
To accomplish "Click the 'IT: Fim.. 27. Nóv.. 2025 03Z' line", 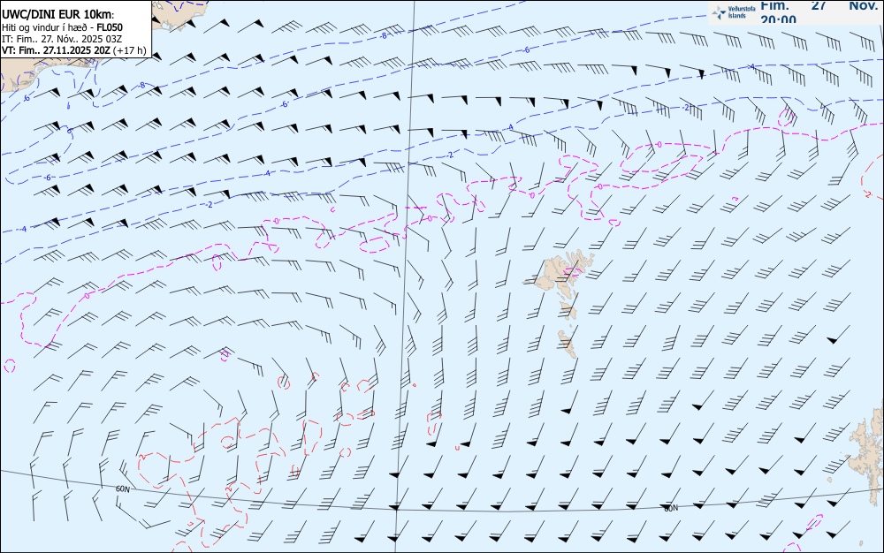I will coord(62,39).
